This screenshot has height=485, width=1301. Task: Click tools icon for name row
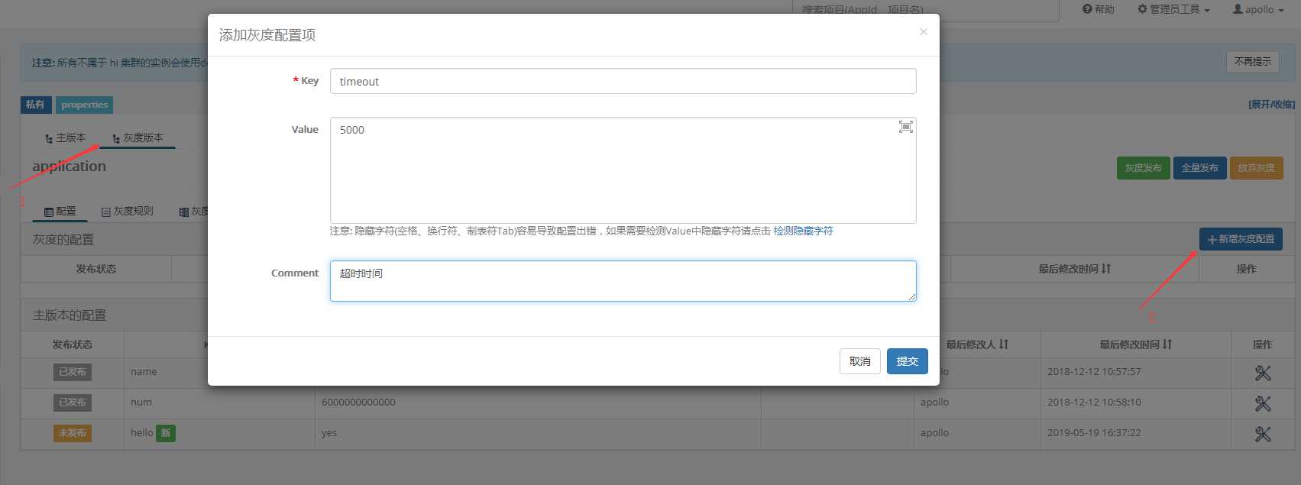coord(1263,373)
